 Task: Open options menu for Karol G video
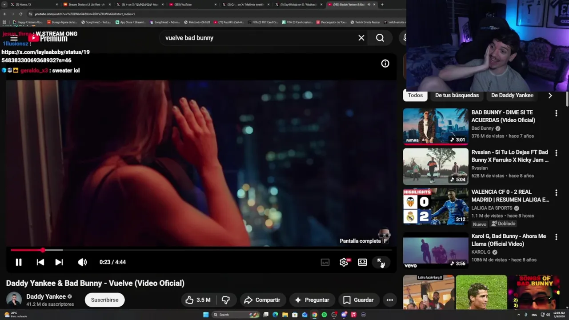(556, 237)
